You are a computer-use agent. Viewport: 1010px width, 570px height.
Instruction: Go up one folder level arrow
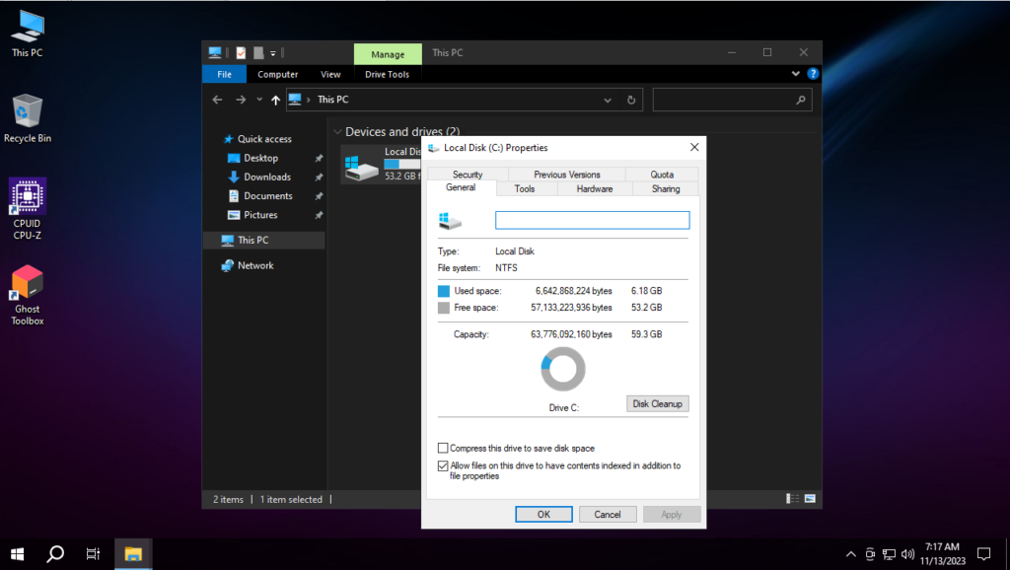click(x=274, y=100)
